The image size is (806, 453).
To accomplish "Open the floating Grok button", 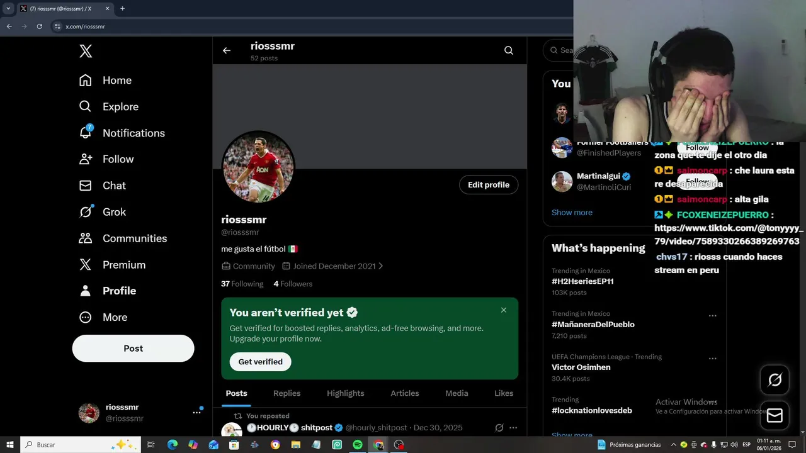I will [775, 379].
